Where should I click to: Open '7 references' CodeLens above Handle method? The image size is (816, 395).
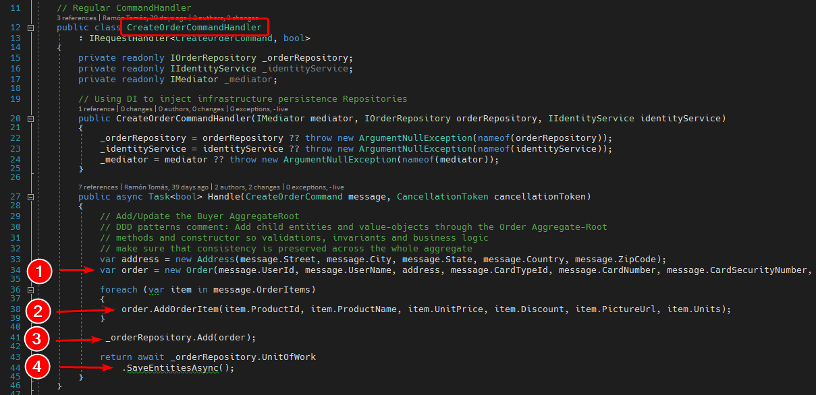[x=99, y=187]
